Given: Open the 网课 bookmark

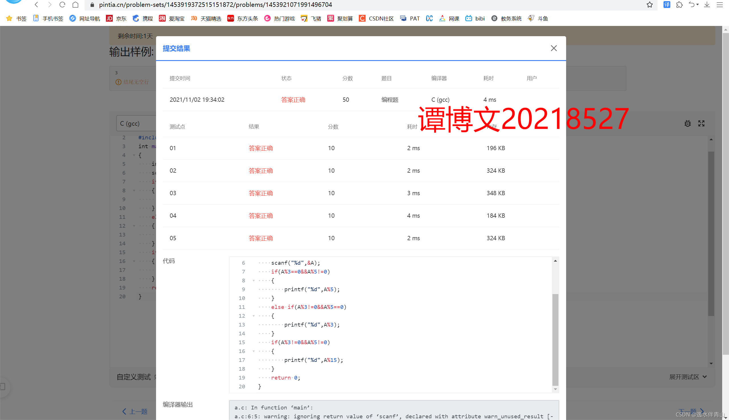Looking at the screenshot, I should coord(449,19).
